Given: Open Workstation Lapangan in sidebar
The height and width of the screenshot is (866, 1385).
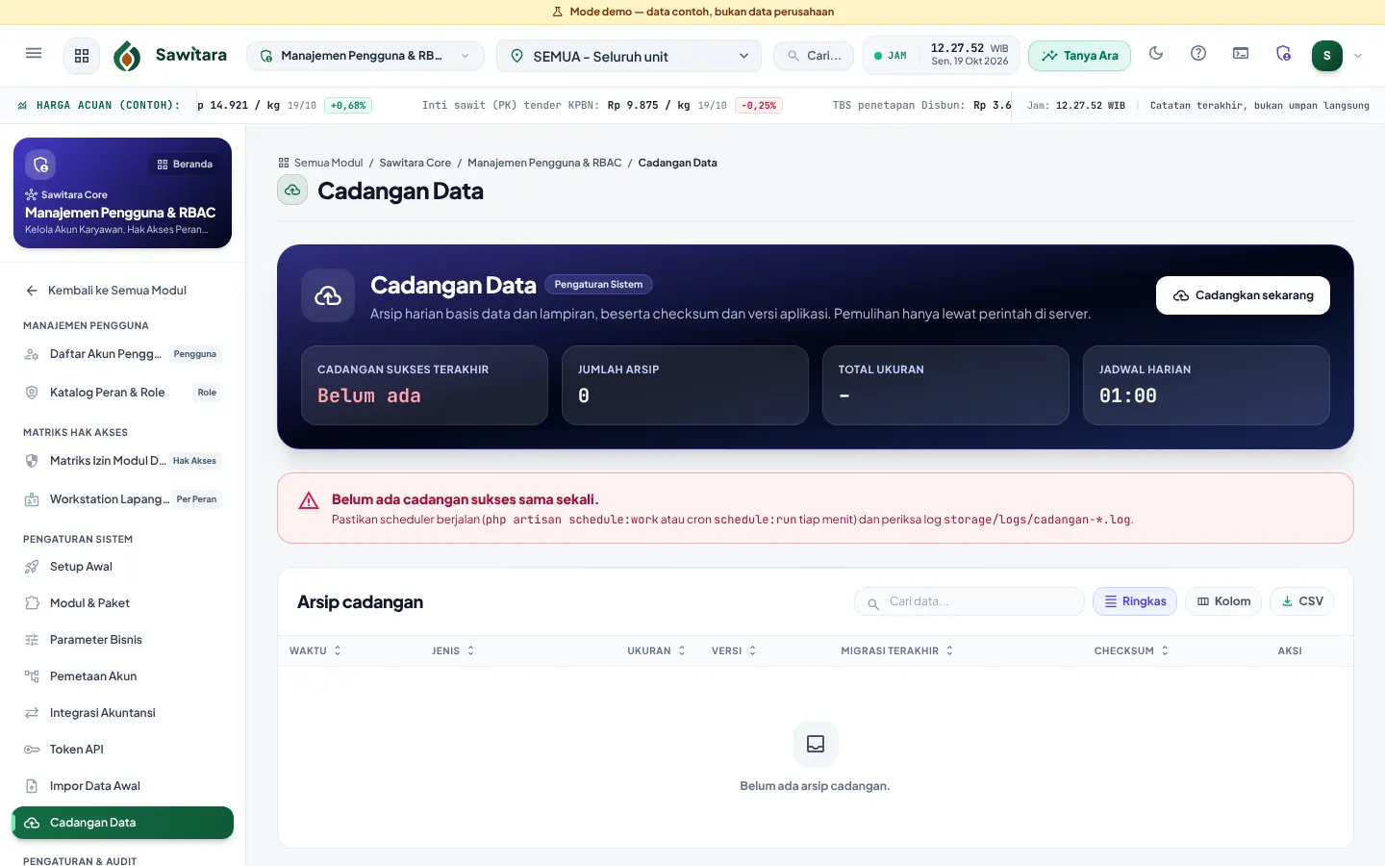Looking at the screenshot, I should pyautogui.click(x=122, y=499).
